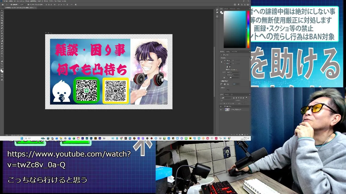346x194 pixels.
Task: Switch to the Adjustments tab beside Properties
Action: click(x=228, y=52)
